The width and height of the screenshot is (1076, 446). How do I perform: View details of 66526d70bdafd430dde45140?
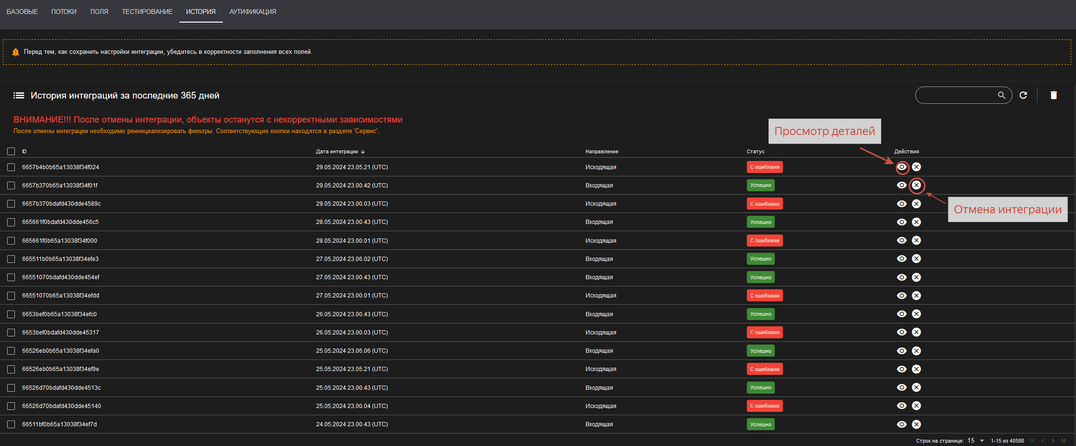coord(902,406)
